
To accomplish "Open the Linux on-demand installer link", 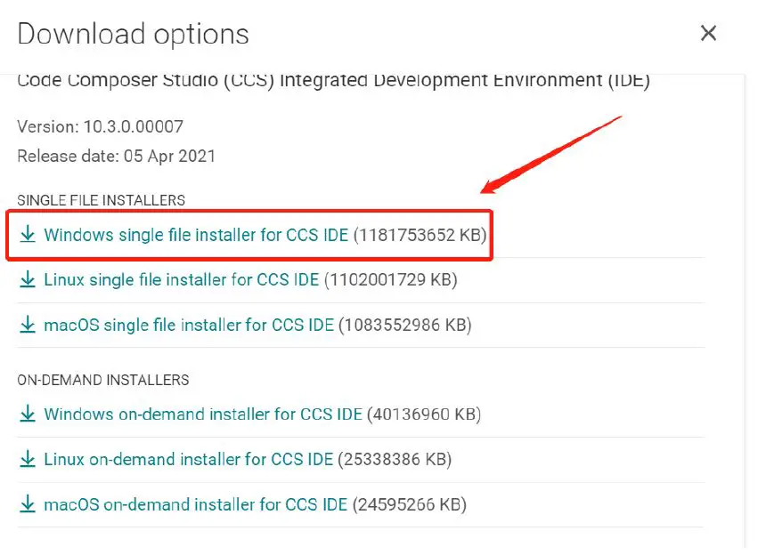I will [188, 460].
